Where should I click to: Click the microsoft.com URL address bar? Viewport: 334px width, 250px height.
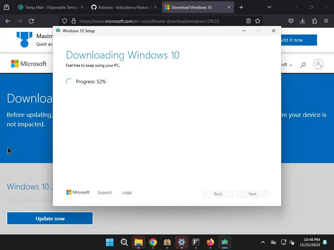click(149, 21)
